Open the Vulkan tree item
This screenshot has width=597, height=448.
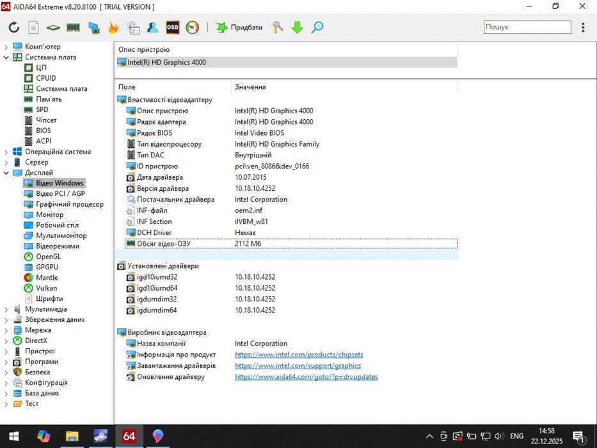coord(47,288)
